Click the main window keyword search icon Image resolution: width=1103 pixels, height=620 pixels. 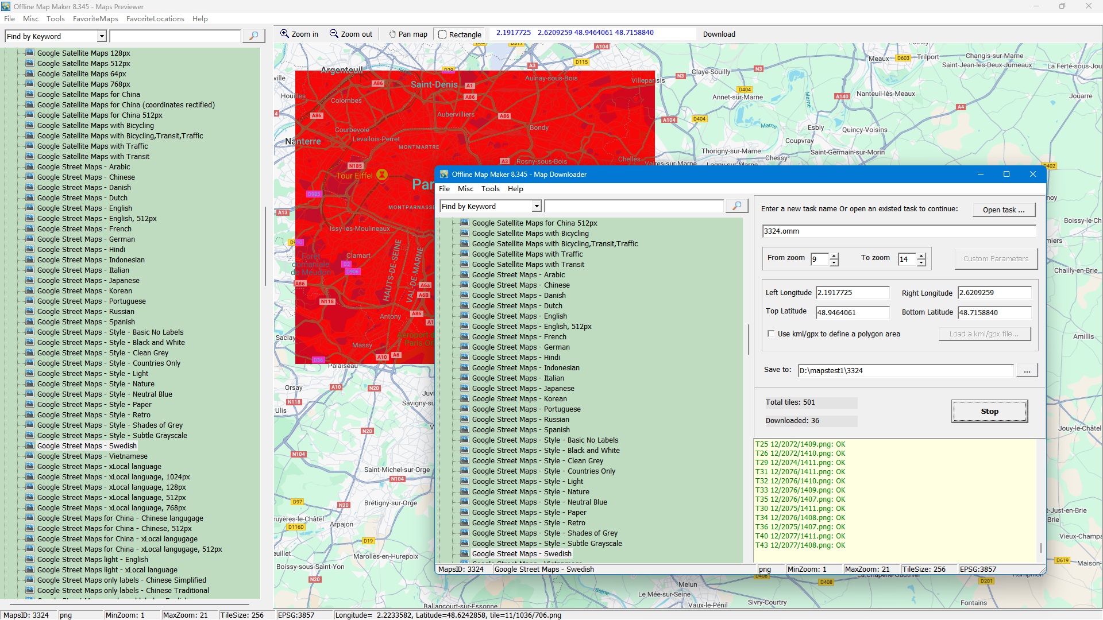[x=253, y=36]
